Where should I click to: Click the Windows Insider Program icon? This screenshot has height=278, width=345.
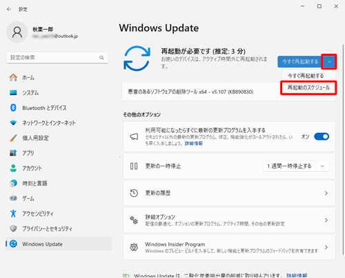134,247
